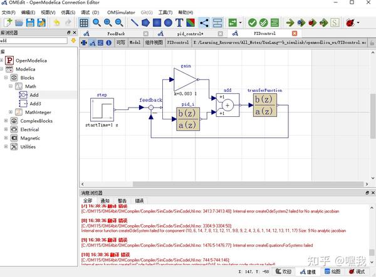Zoom out of the diagram
Screen dimensions: 376x277
pos(119,23)
